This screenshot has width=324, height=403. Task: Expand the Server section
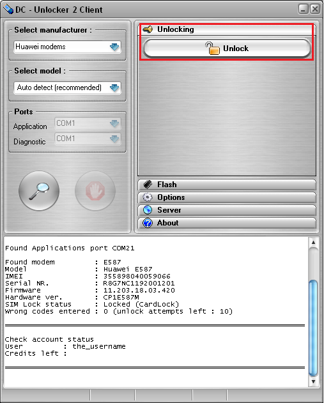tap(227, 210)
